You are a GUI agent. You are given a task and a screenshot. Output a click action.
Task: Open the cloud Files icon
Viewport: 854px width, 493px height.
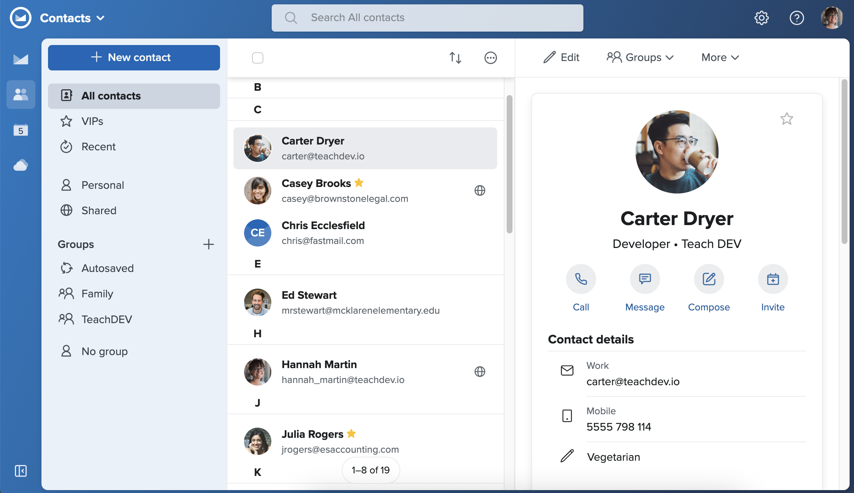pos(21,166)
